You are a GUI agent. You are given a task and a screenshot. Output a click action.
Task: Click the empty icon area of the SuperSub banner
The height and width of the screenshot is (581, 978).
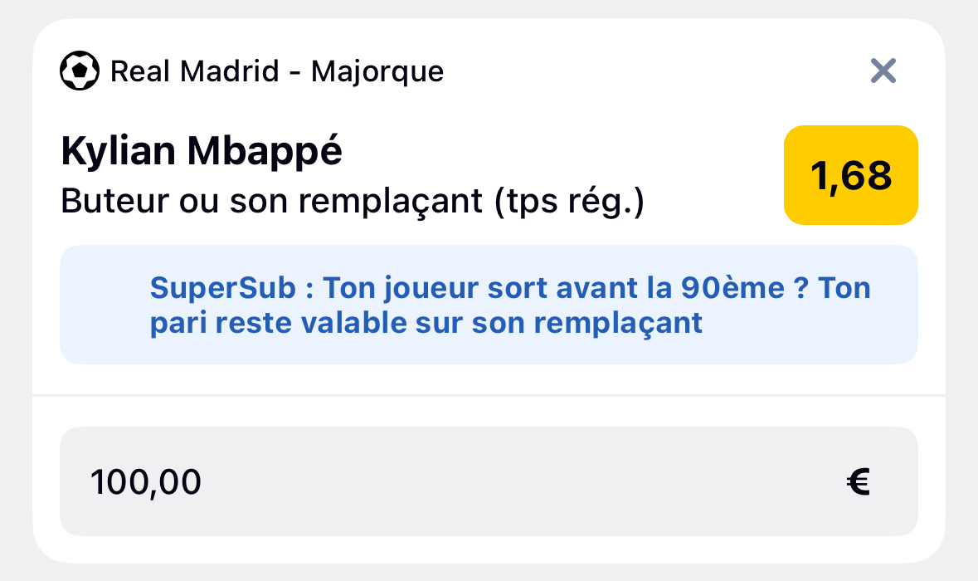(x=105, y=305)
